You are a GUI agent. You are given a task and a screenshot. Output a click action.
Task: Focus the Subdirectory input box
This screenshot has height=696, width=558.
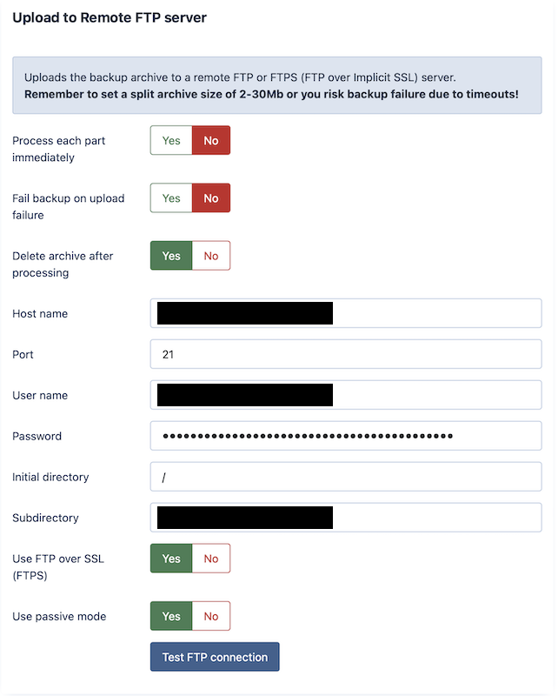(435, 518)
